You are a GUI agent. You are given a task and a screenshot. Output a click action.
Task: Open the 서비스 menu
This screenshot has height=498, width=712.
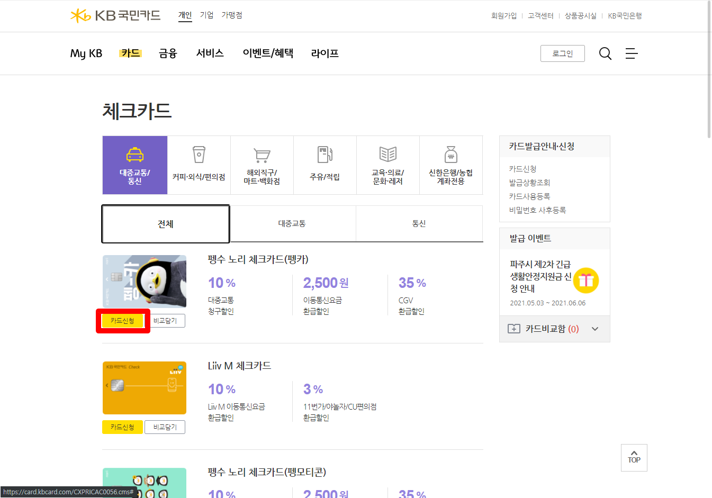[x=210, y=53]
